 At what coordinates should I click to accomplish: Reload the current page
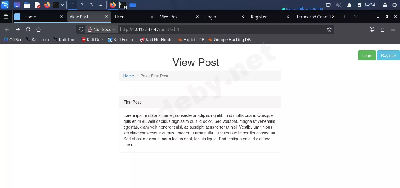pos(28,29)
